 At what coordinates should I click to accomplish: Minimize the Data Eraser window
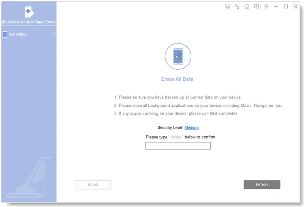[x=276, y=6]
